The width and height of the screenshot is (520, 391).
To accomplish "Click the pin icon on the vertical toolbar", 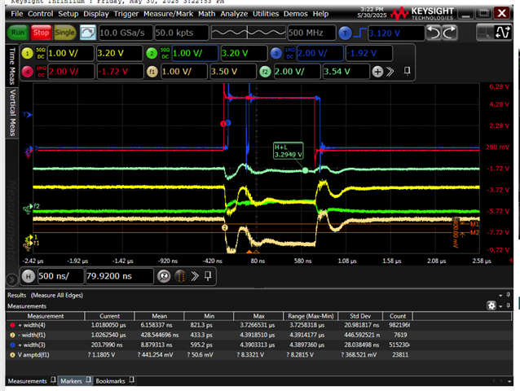I will [x=407, y=71].
